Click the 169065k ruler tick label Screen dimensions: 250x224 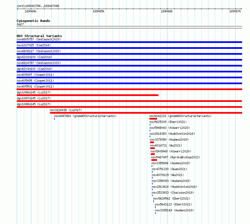click(99, 11)
